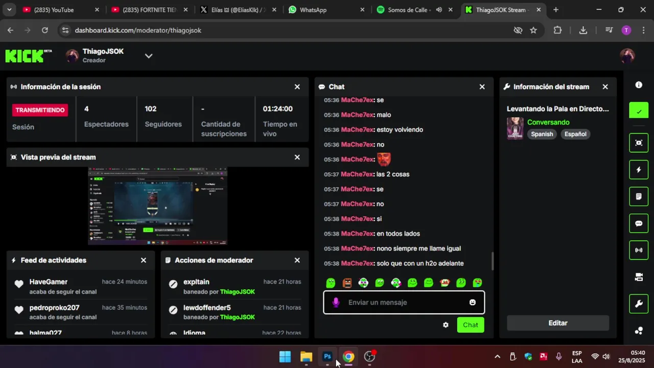
Task: Click MaChe7ex on "estoy volviendo" message
Action: pyautogui.click(x=357, y=130)
